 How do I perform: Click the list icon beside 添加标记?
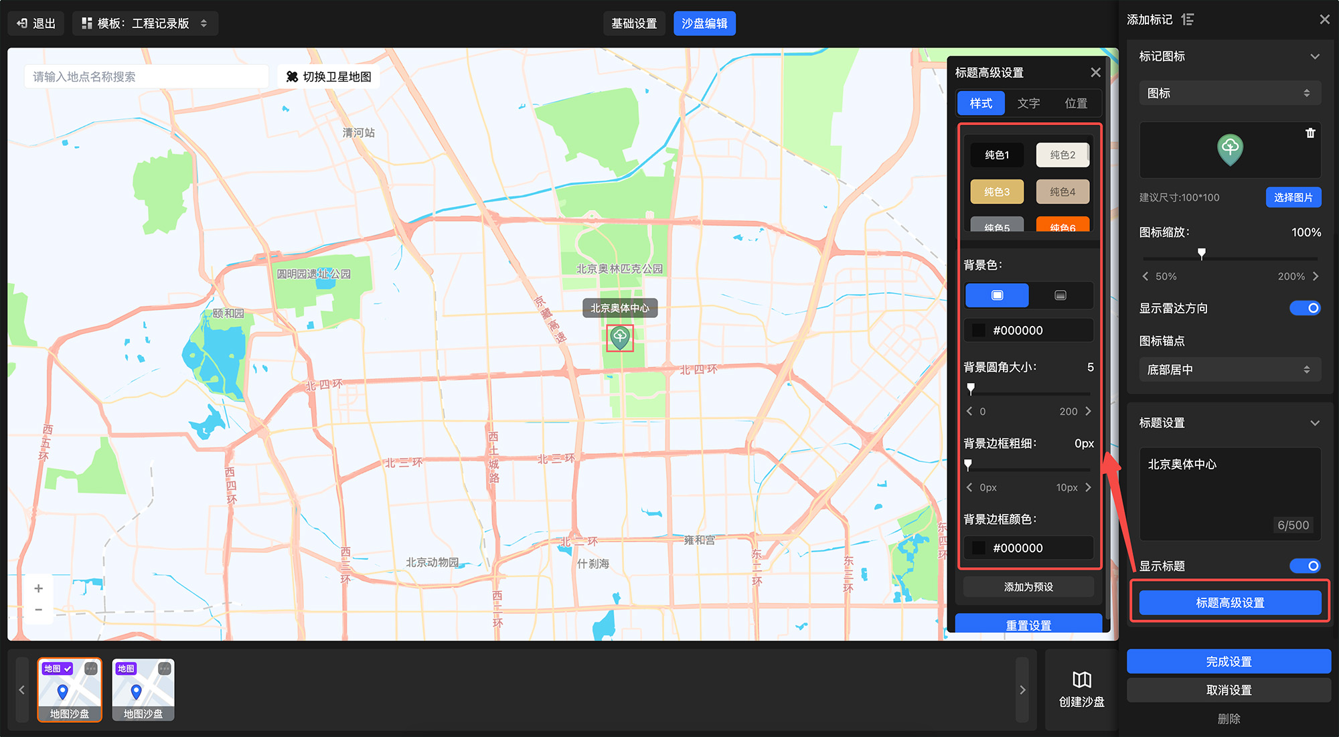1188,19
